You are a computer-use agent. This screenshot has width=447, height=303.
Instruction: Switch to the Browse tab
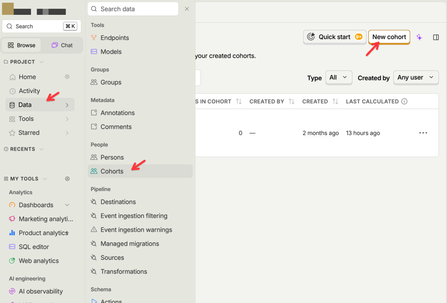click(21, 45)
